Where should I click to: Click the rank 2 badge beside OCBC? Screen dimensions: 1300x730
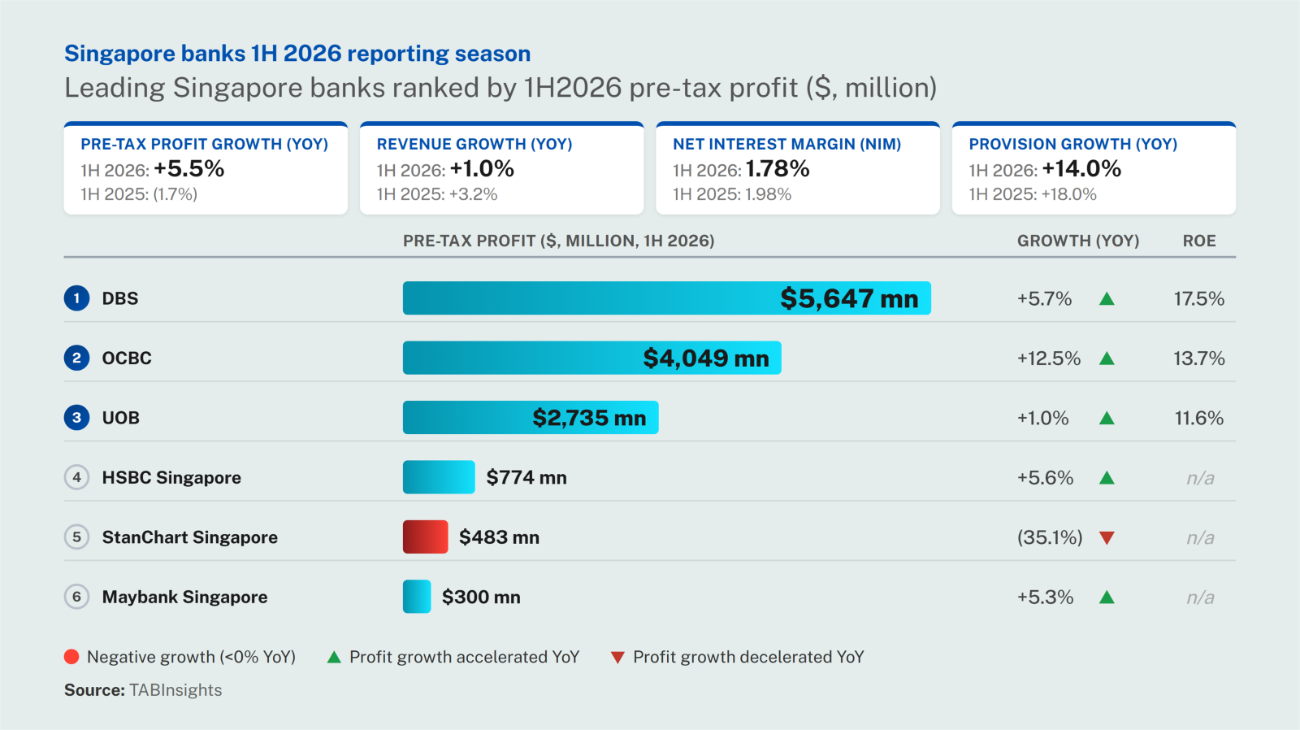76,358
